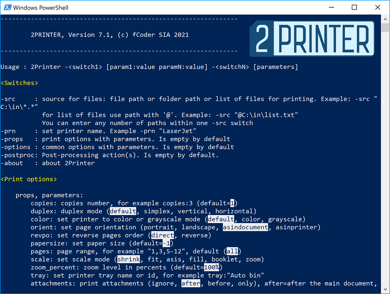The image size is (390, 294).
Task: Click the "tray:" parameter name
Action: (x=40, y=275)
